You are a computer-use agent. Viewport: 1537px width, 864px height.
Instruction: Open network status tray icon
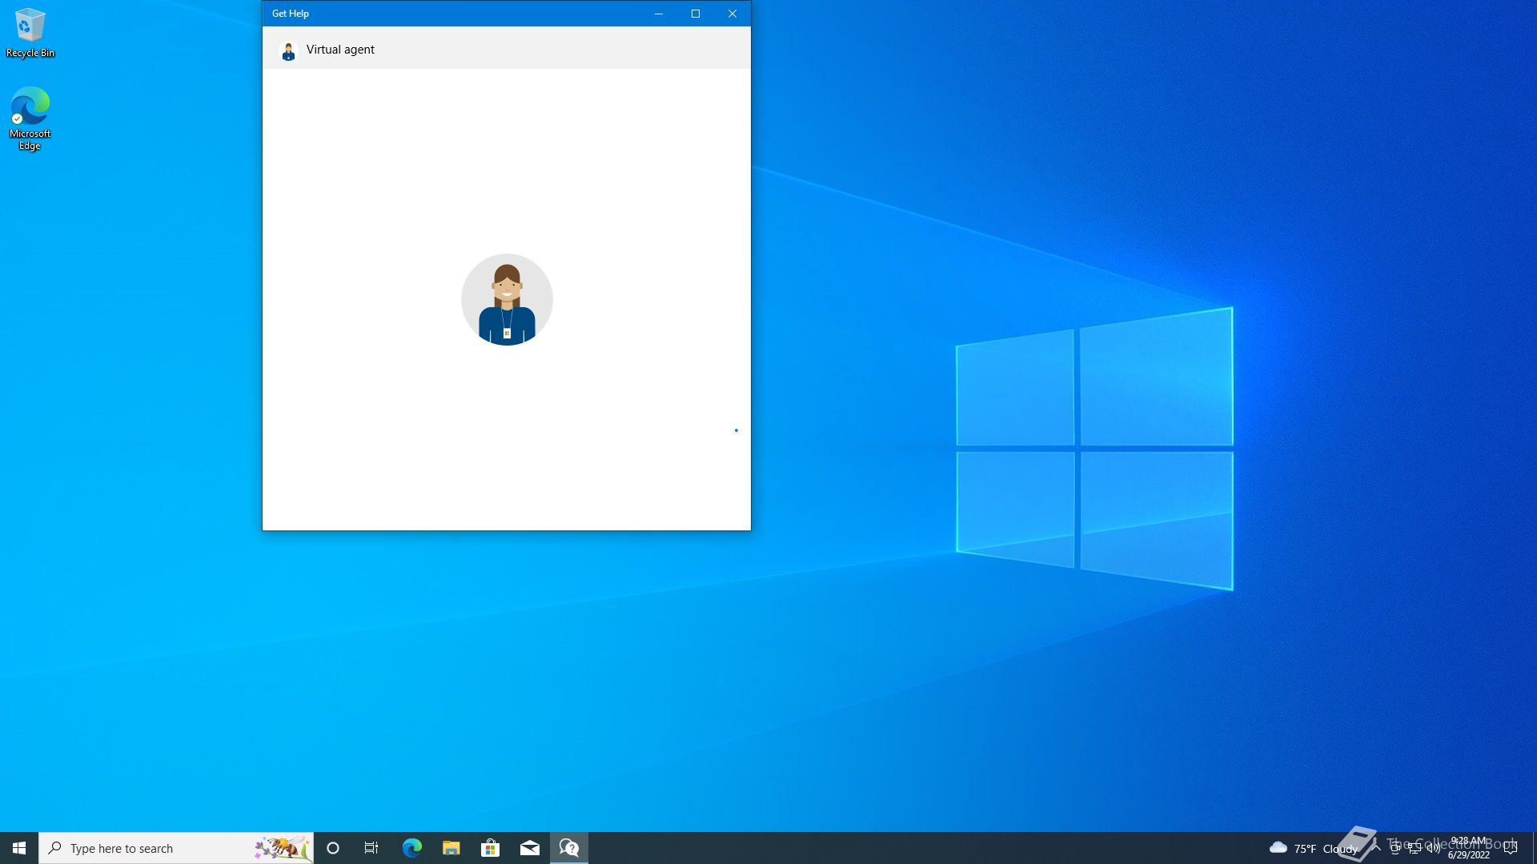[1415, 848]
